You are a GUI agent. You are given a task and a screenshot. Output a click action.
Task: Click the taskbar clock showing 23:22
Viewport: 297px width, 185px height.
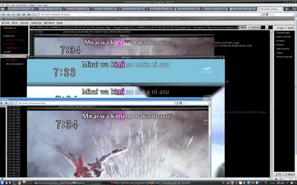(280, 183)
